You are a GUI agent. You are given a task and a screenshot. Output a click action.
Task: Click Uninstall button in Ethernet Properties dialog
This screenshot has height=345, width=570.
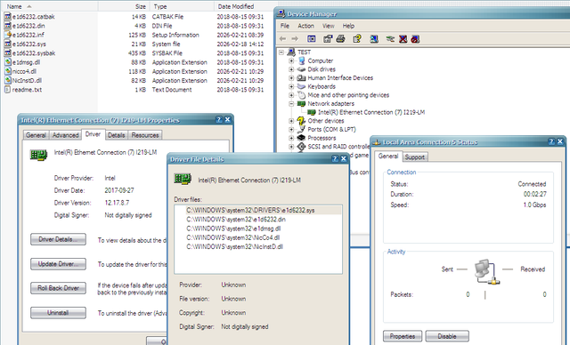tap(58, 312)
